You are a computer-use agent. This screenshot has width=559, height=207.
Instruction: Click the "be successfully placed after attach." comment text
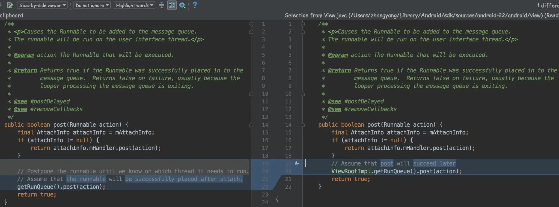pos(184,179)
